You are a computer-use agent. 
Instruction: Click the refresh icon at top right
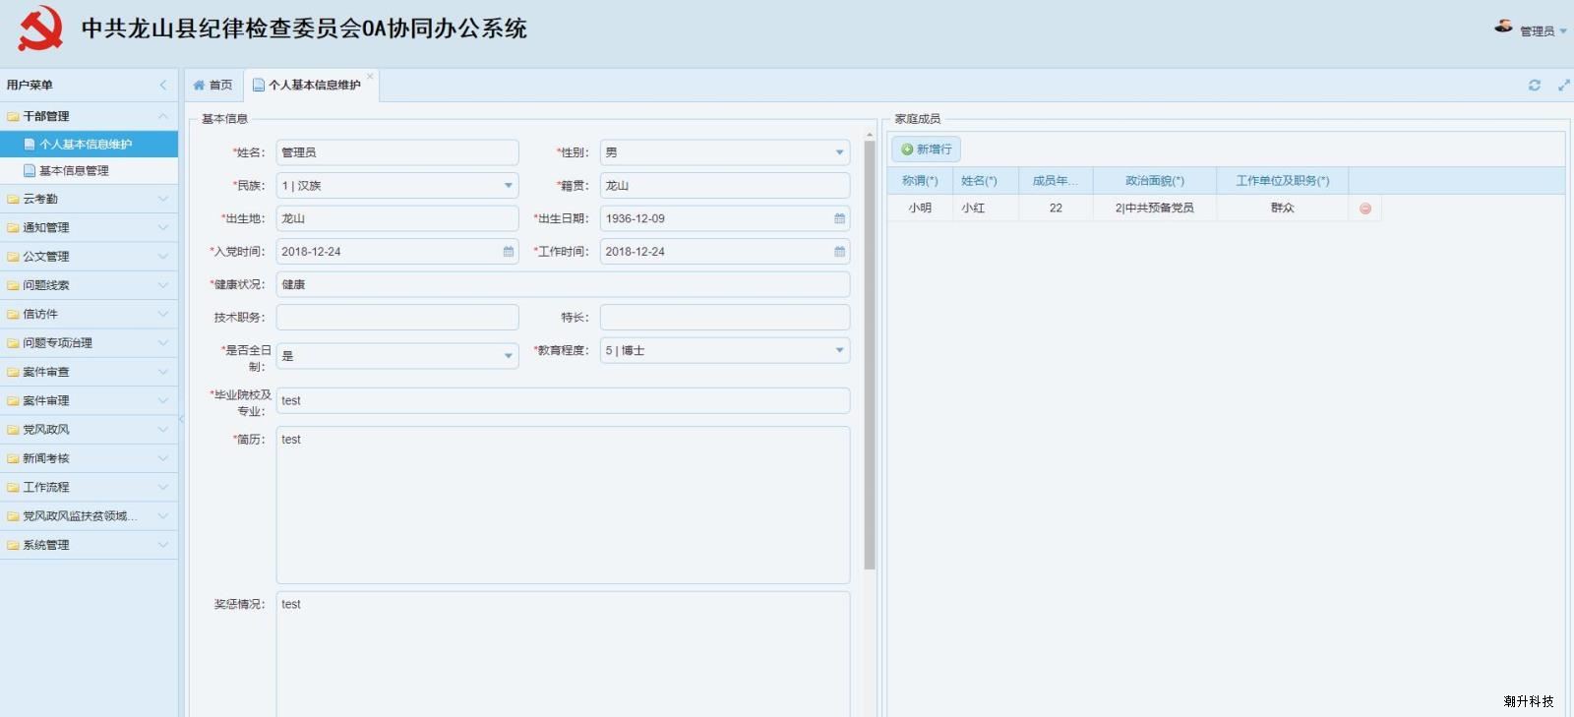1534,86
